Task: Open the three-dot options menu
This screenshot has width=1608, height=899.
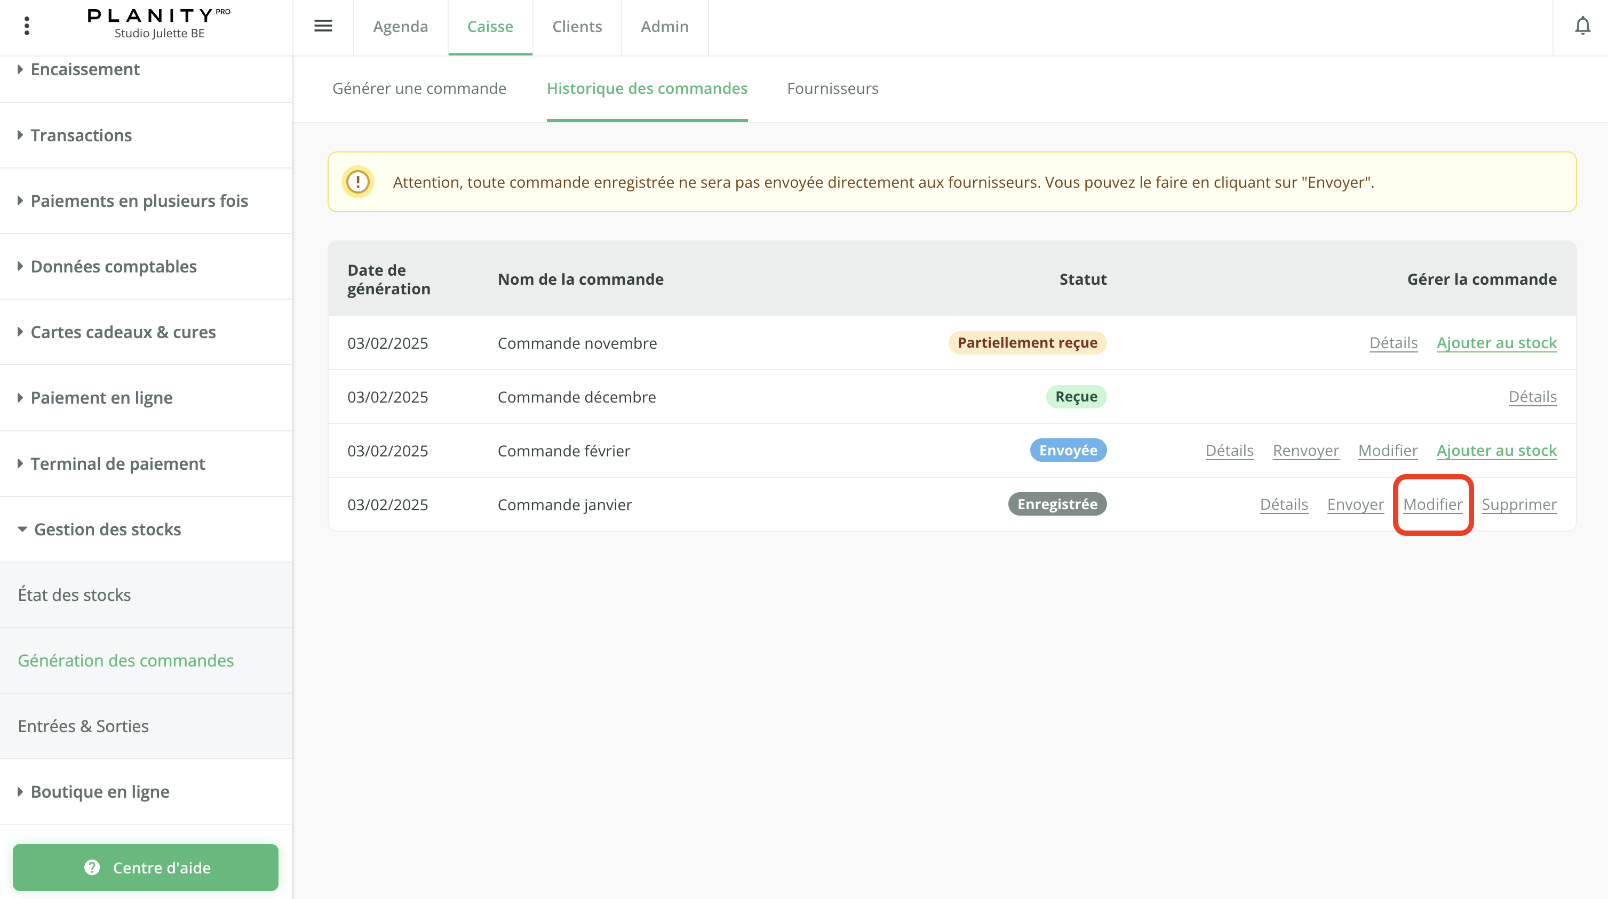Action: pos(26,26)
